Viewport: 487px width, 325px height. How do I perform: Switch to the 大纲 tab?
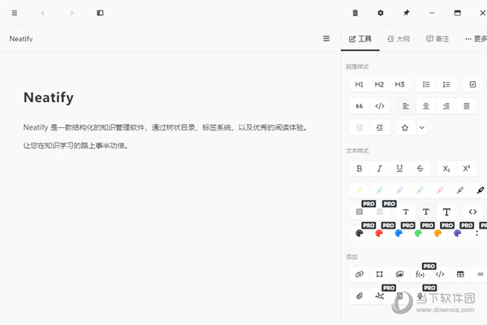pos(399,39)
